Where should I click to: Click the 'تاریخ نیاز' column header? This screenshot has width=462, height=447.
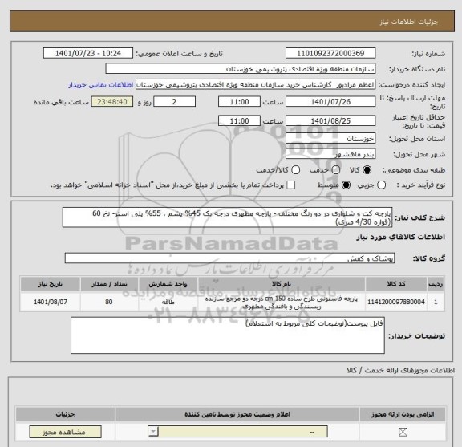[51, 284]
